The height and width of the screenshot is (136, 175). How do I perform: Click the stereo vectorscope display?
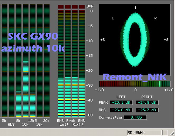tap(135, 40)
